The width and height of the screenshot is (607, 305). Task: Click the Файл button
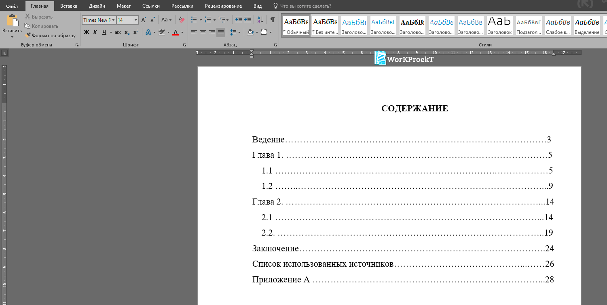pyautogui.click(x=12, y=6)
